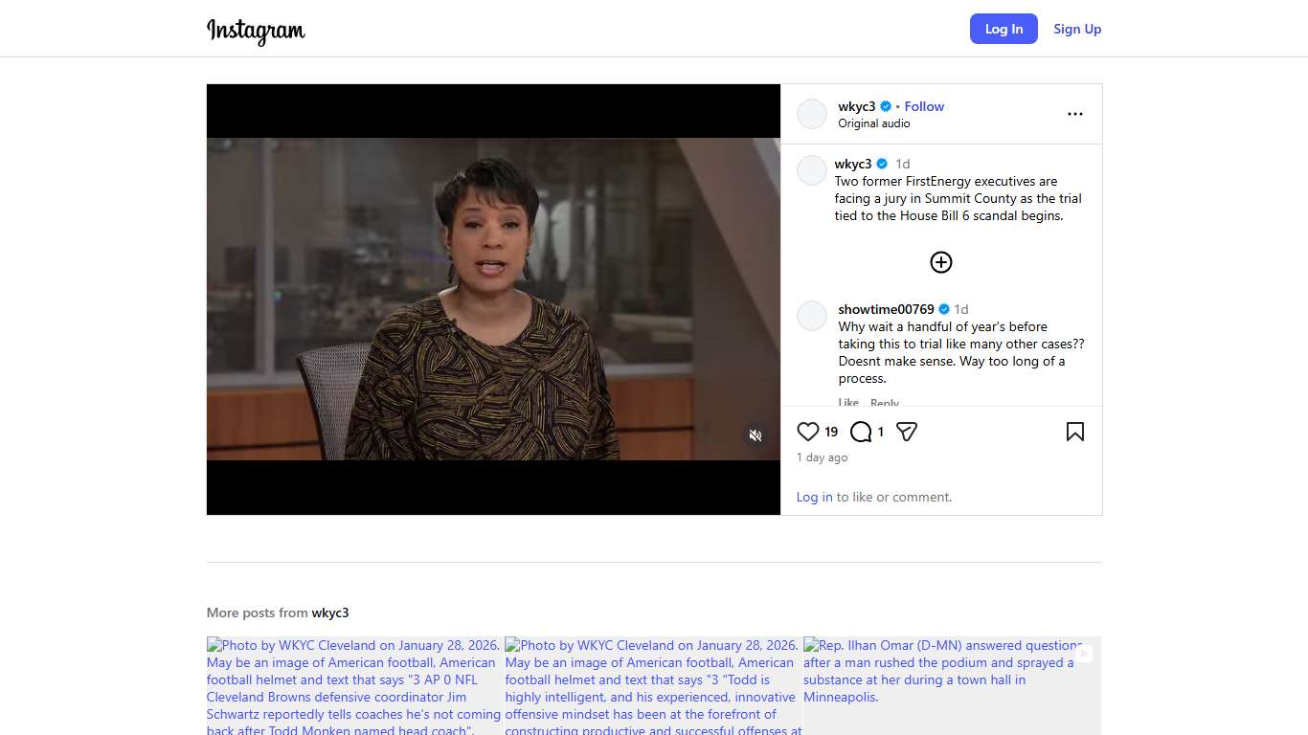Click the Log In button
This screenshot has width=1308, height=735.
pyautogui.click(x=1004, y=29)
